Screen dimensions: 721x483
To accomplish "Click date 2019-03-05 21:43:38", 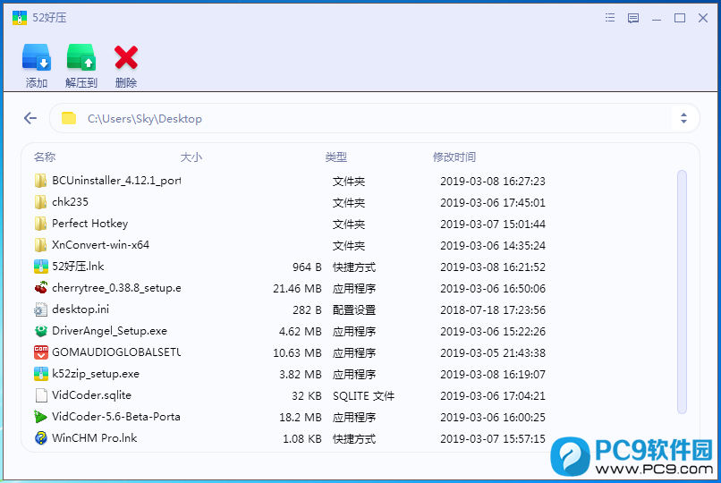I will [493, 353].
